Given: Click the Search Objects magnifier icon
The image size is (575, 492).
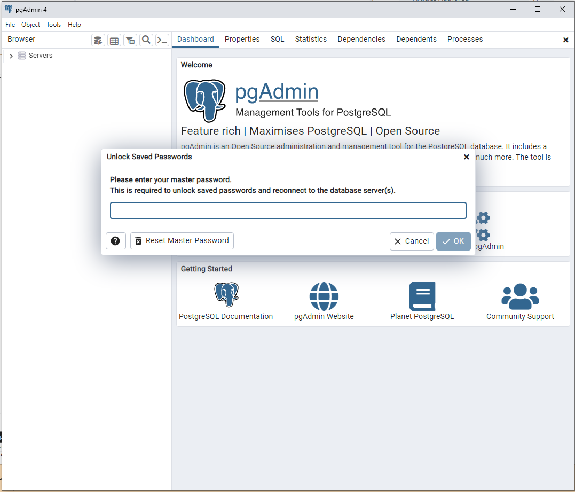Looking at the screenshot, I should point(146,40).
